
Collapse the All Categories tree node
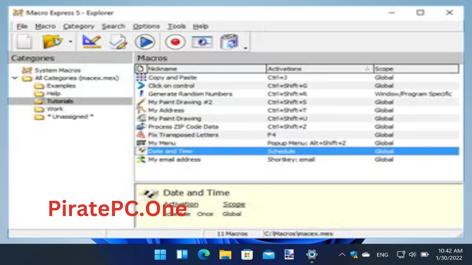(15, 78)
